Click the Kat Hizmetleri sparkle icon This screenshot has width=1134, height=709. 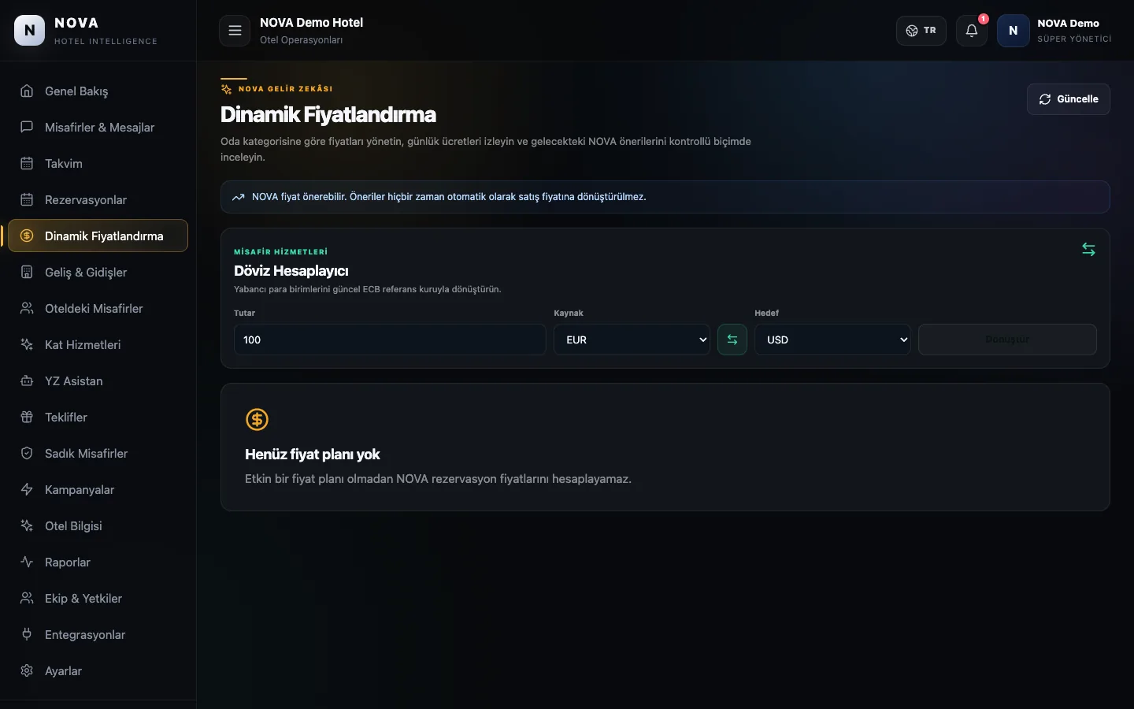click(27, 344)
